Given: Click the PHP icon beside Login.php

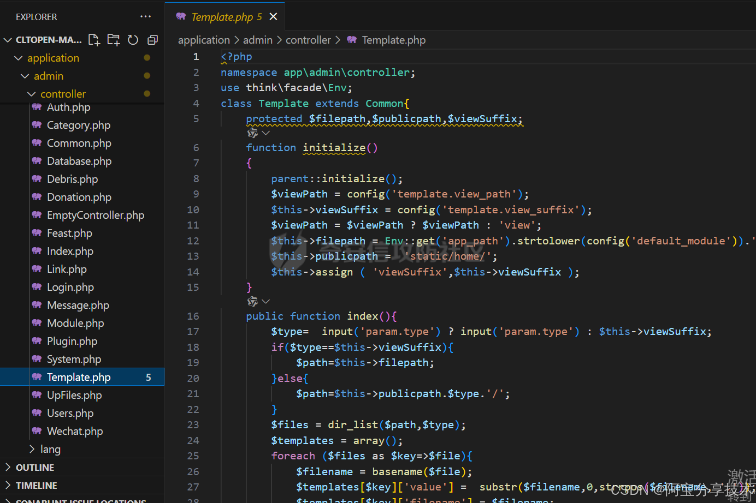Looking at the screenshot, I should pos(37,287).
